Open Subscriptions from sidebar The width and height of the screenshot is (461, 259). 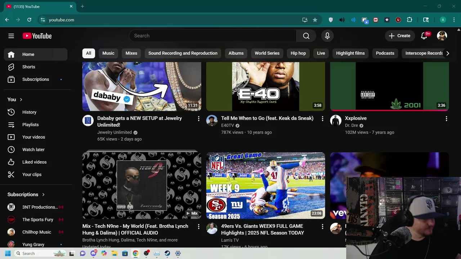tap(36, 79)
